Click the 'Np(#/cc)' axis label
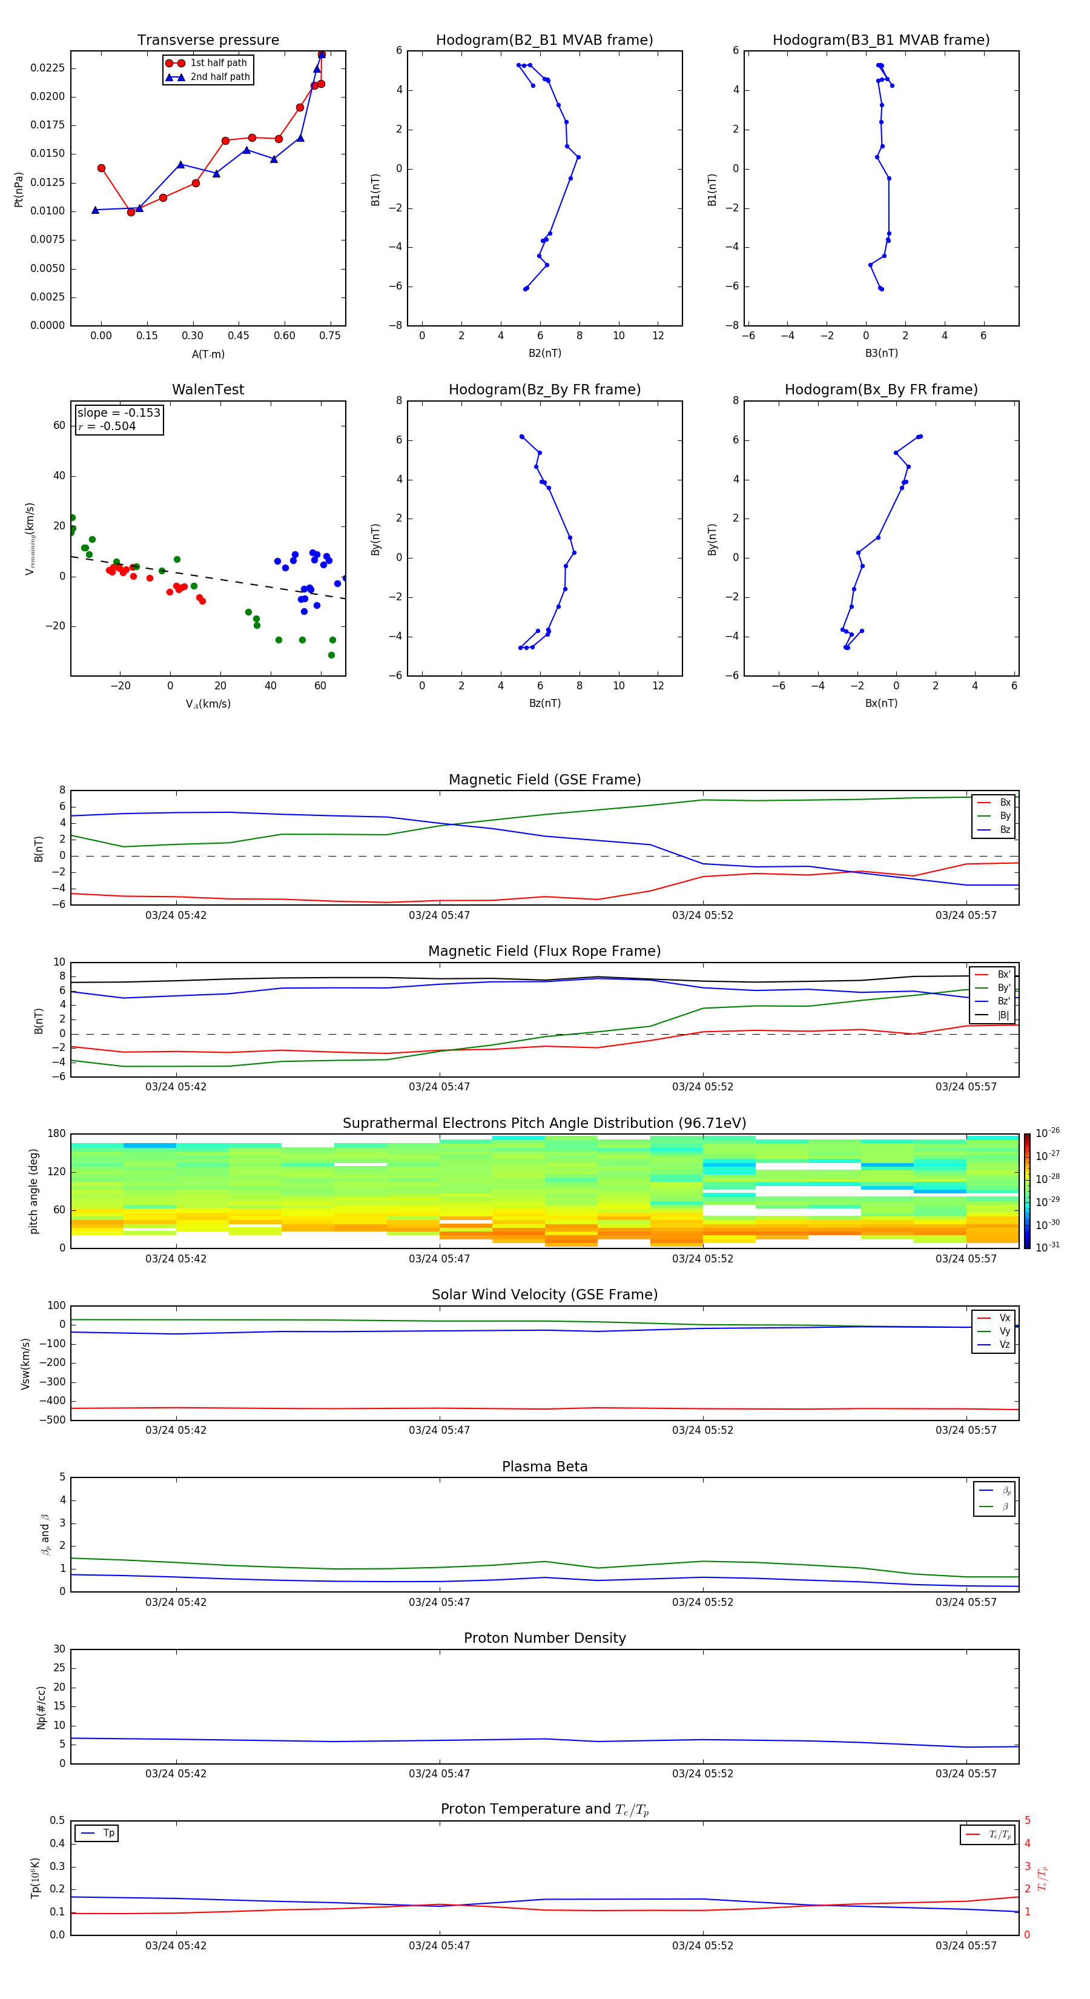1090x1999 pixels. click(41, 1707)
